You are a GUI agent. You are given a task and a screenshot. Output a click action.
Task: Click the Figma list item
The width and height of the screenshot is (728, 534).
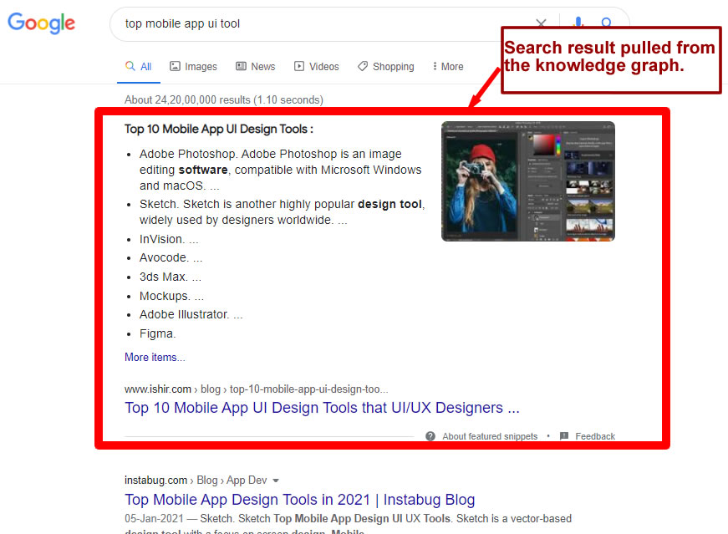(x=157, y=334)
